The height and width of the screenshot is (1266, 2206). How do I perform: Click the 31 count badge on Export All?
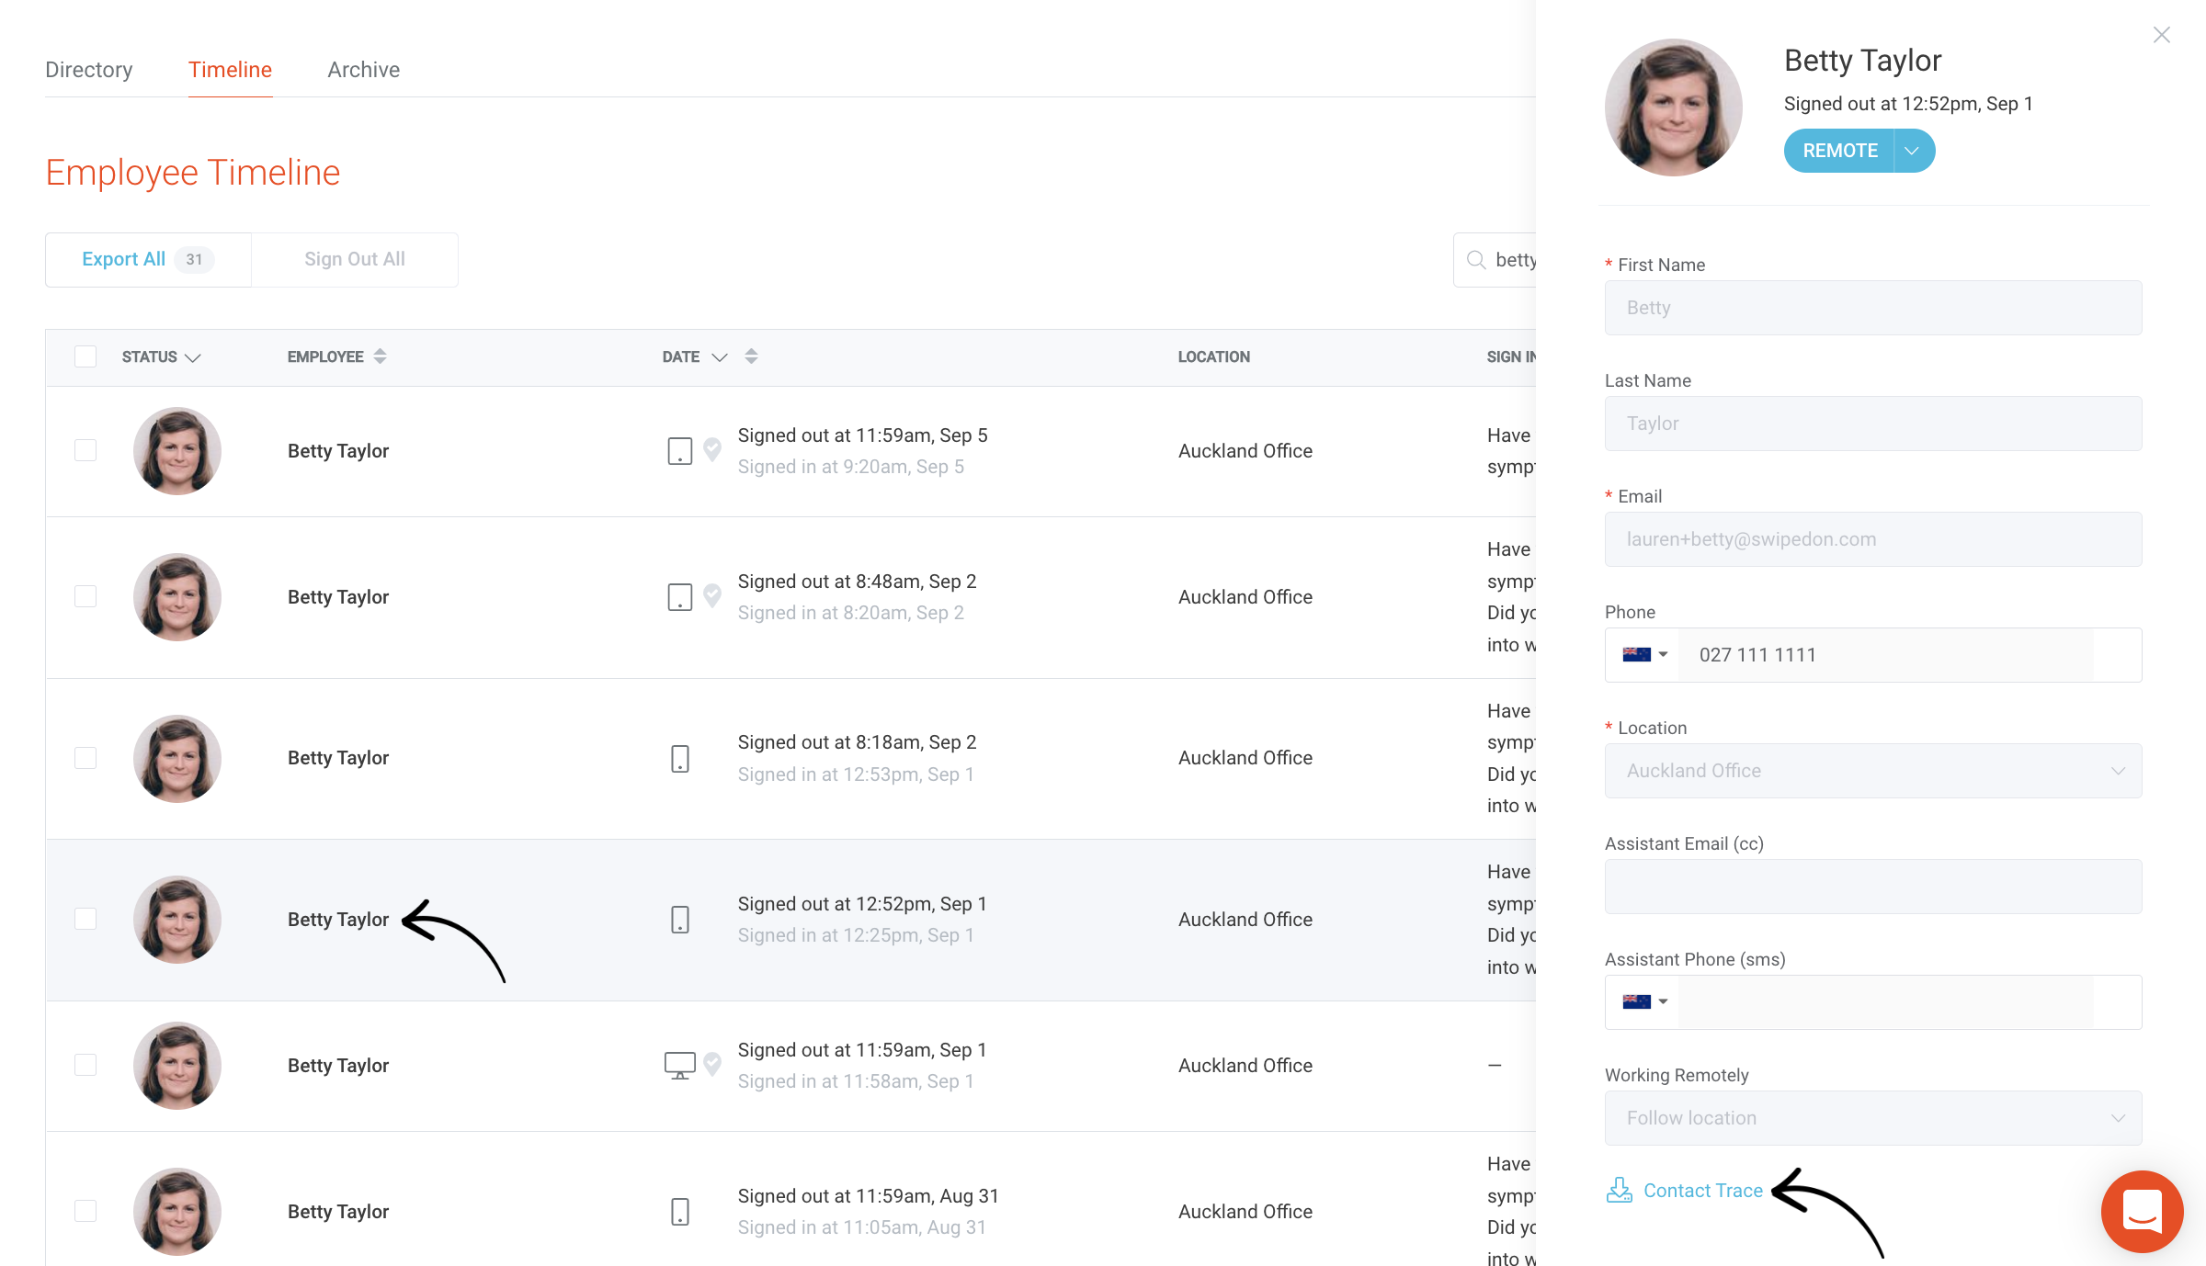tap(194, 260)
